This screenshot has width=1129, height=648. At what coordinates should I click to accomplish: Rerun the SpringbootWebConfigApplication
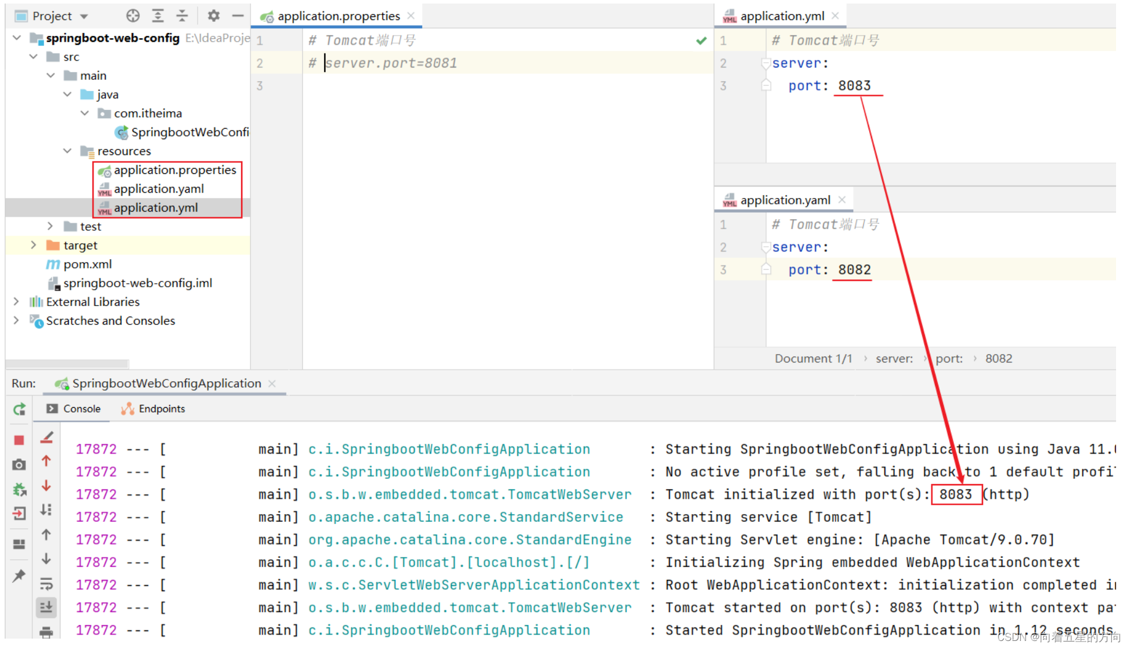point(18,409)
